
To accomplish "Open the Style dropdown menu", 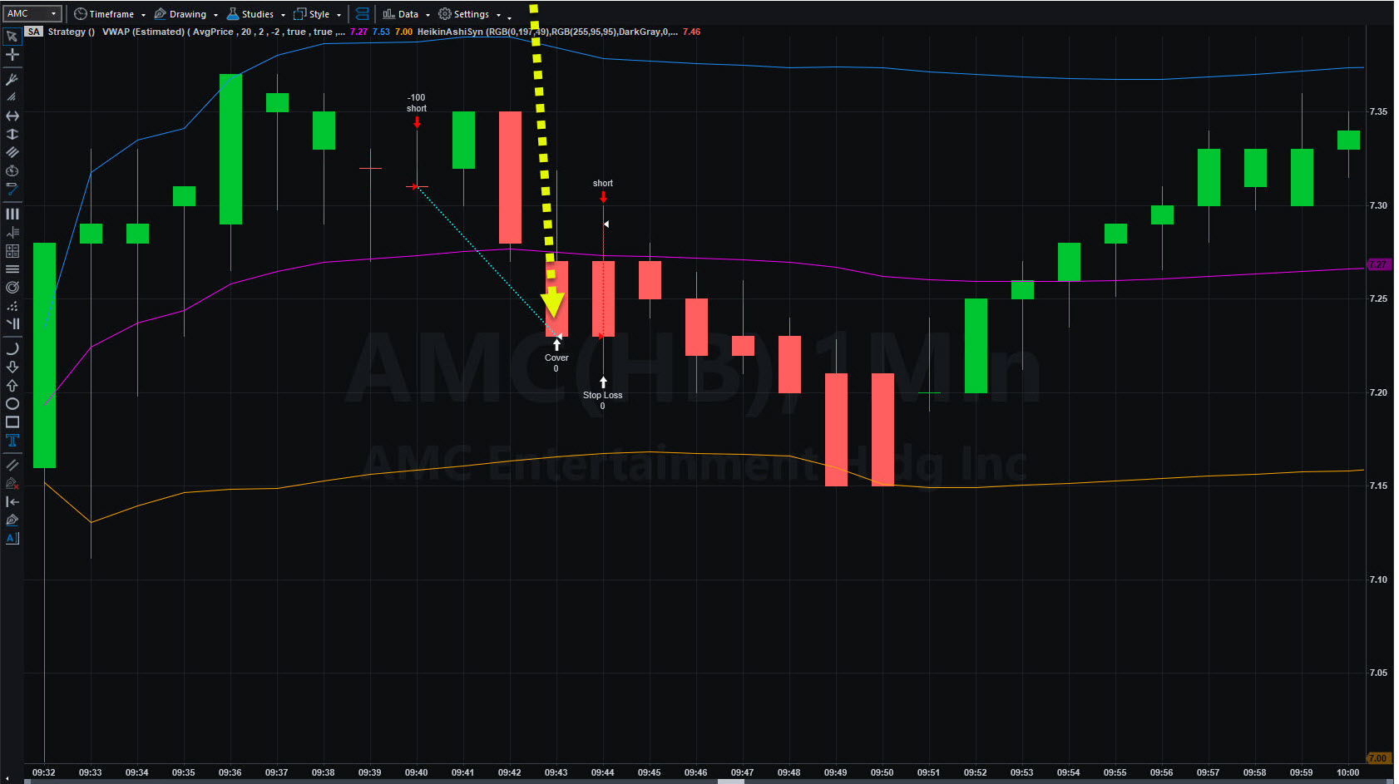I will click(317, 14).
